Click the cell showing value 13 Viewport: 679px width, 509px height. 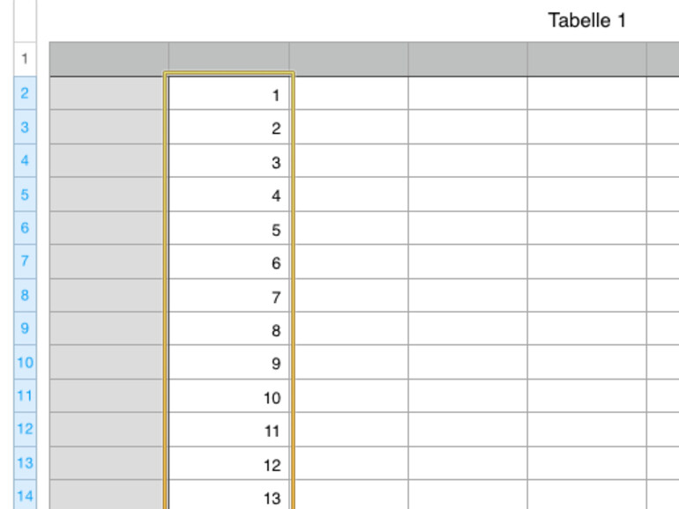coord(229,498)
